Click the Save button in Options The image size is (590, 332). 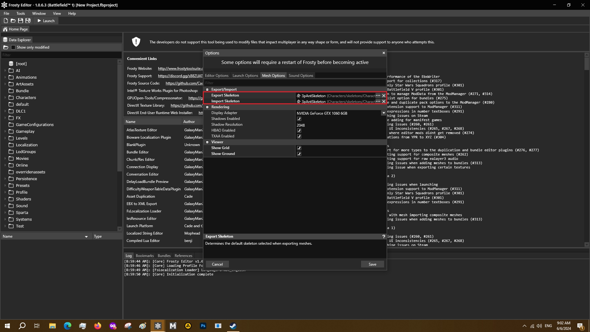(372, 264)
